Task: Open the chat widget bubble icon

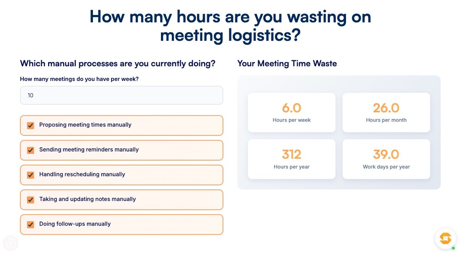Action: [445, 238]
